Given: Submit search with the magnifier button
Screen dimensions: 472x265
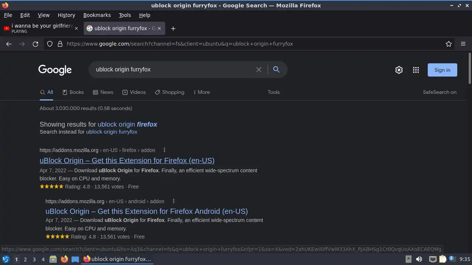Looking at the screenshot, I should (x=276, y=70).
